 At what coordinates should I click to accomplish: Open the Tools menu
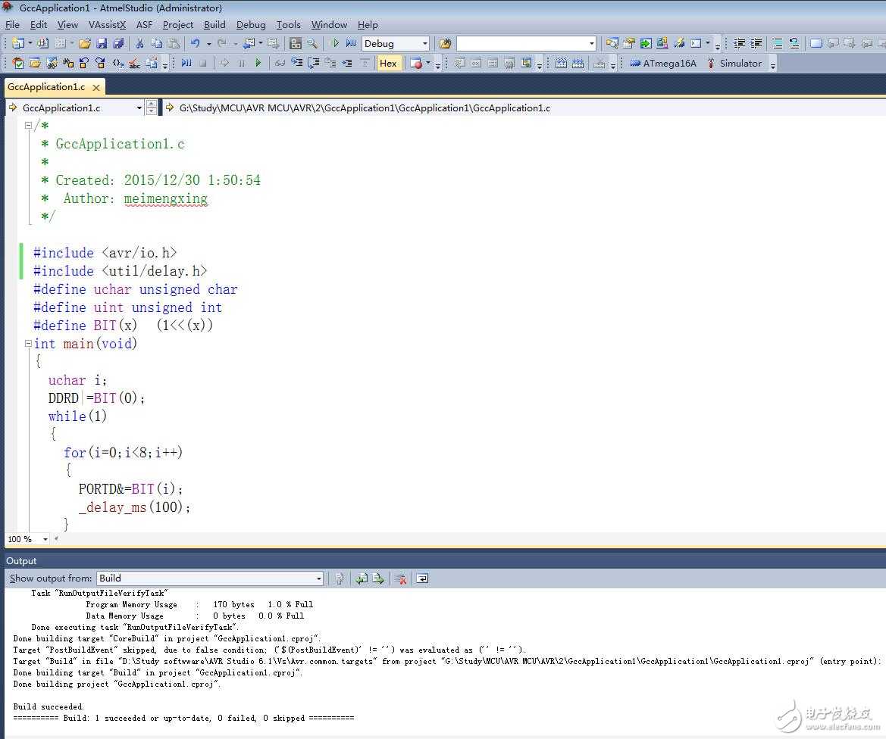288,25
